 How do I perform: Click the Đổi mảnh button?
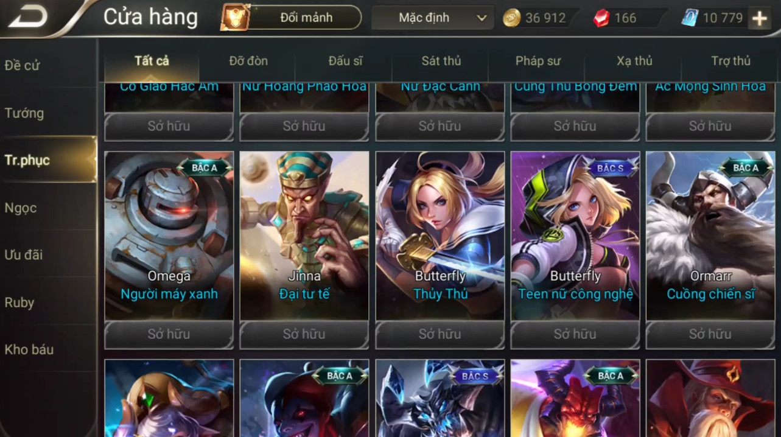[x=306, y=18]
